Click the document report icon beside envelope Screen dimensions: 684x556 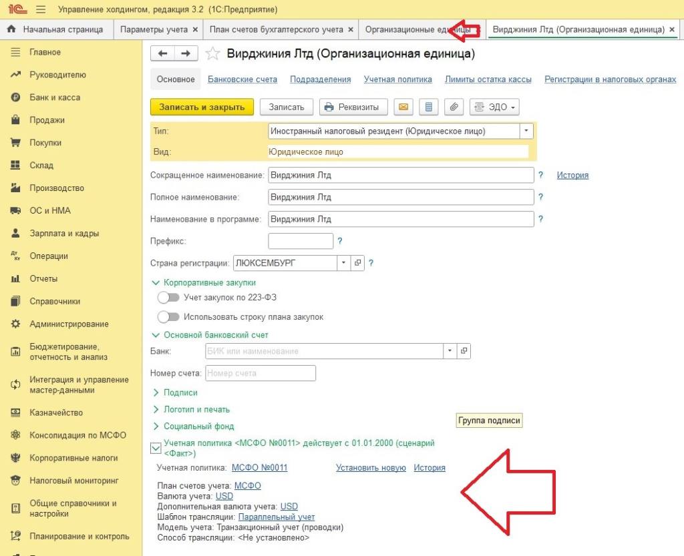(428, 107)
